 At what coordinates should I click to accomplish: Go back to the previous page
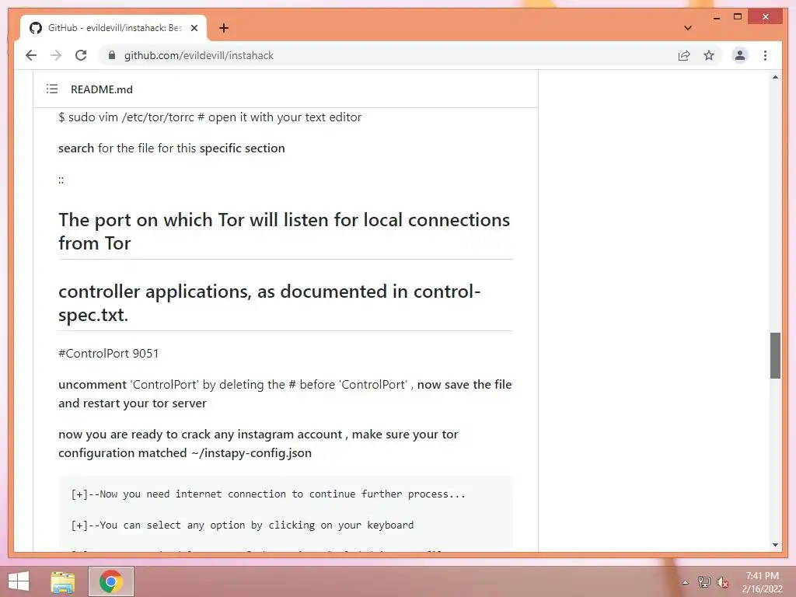click(x=31, y=55)
